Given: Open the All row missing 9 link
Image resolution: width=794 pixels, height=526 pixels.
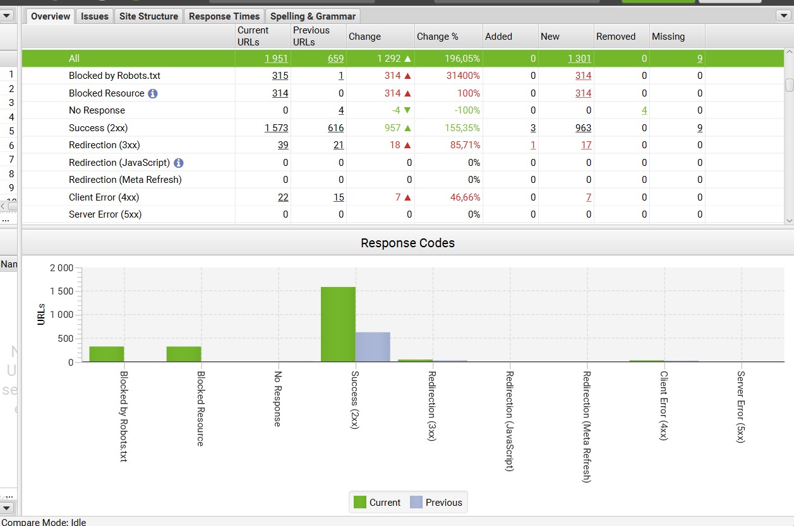Looking at the screenshot, I should coord(700,59).
